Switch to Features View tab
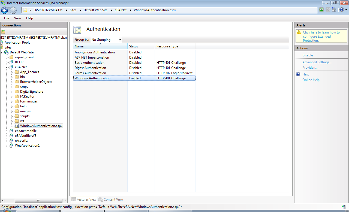The width and height of the screenshot is (349, 212). (x=84, y=199)
